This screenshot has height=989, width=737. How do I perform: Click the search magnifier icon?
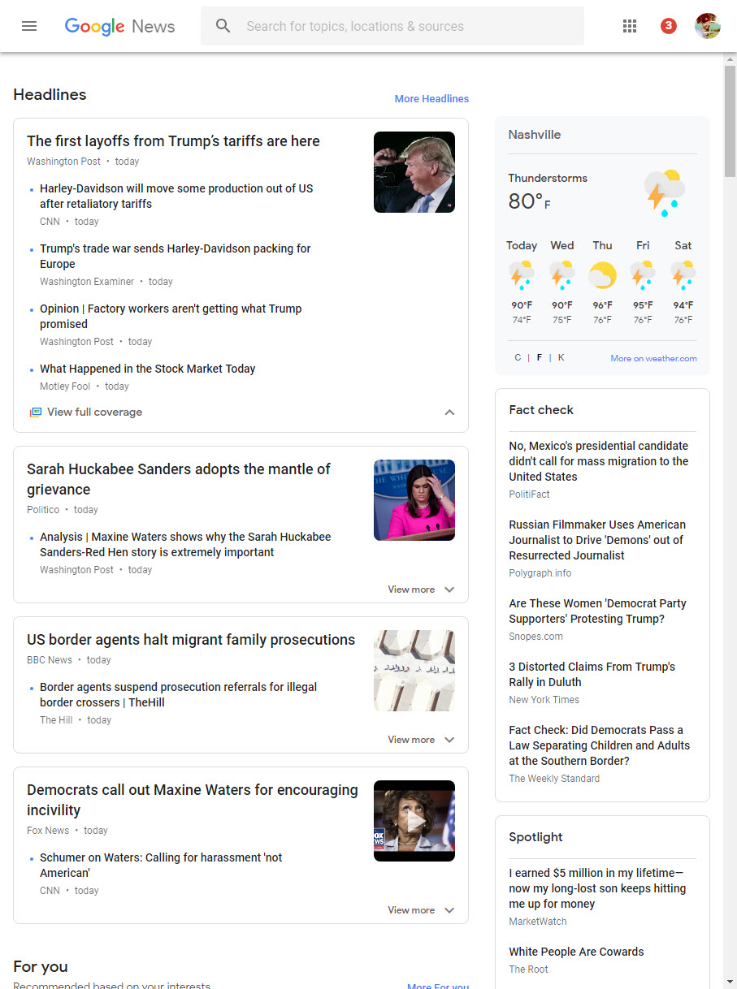223,26
